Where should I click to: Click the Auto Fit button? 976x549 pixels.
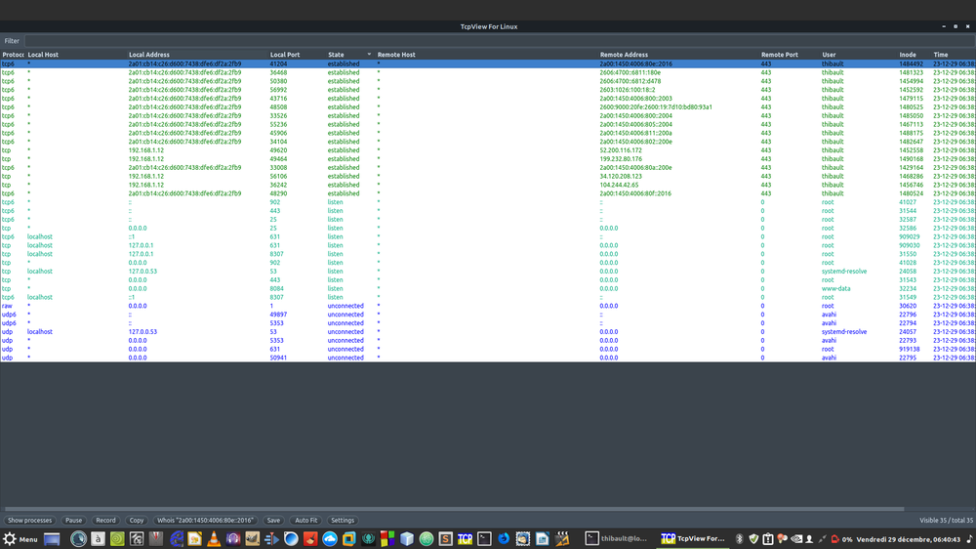[x=305, y=521]
